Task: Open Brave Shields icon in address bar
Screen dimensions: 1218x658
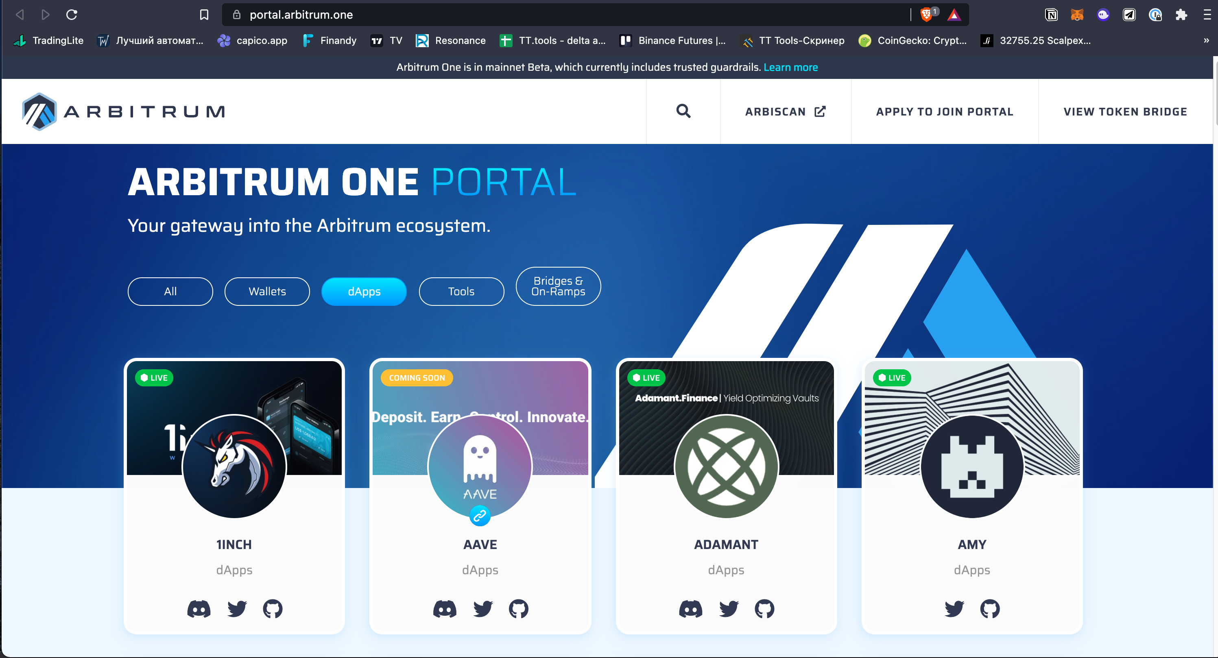Action: (927, 15)
